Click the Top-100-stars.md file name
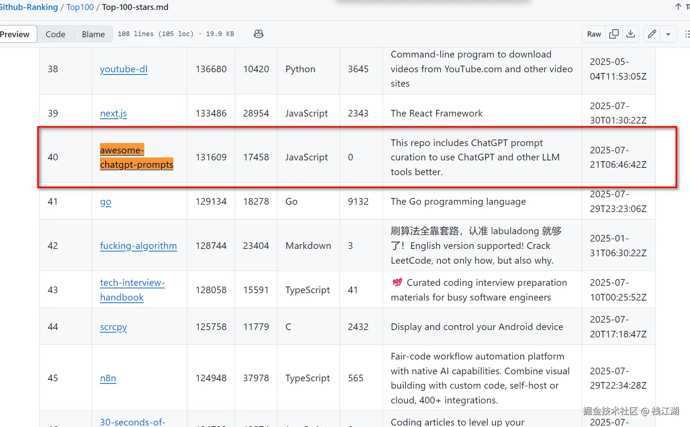 coord(135,7)
